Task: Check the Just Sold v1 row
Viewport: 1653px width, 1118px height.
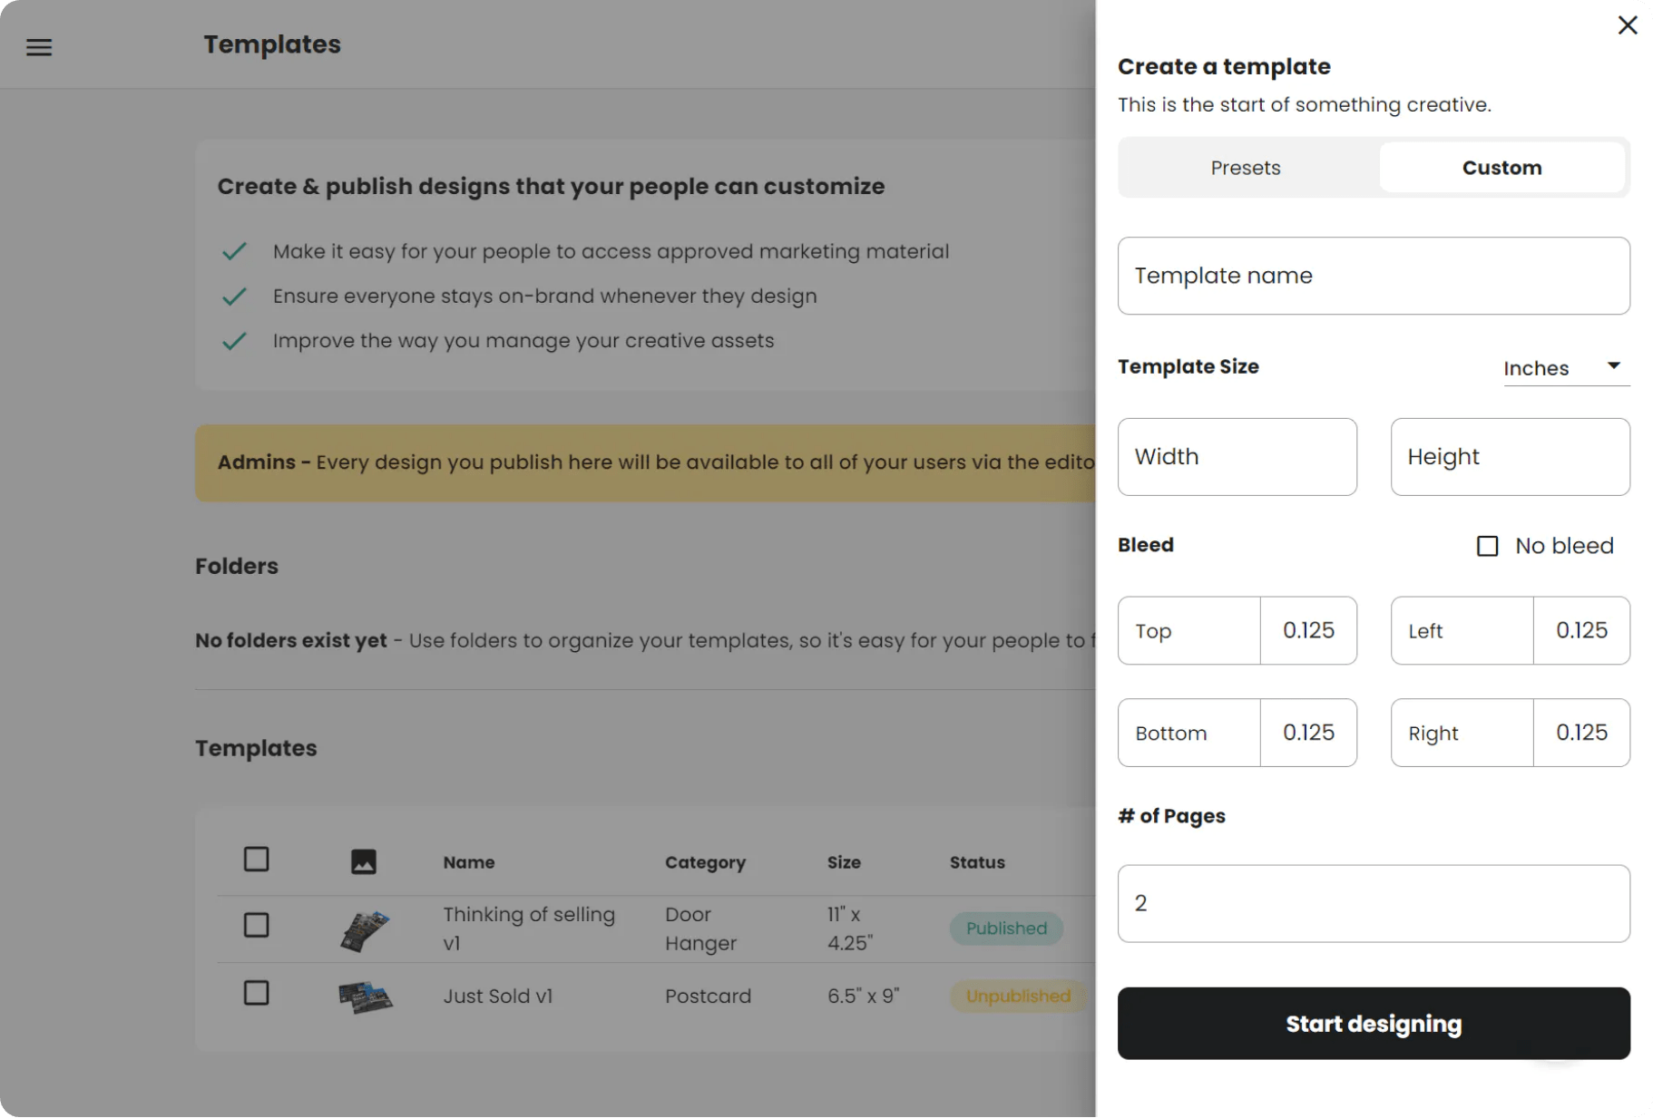Action: 257,993
